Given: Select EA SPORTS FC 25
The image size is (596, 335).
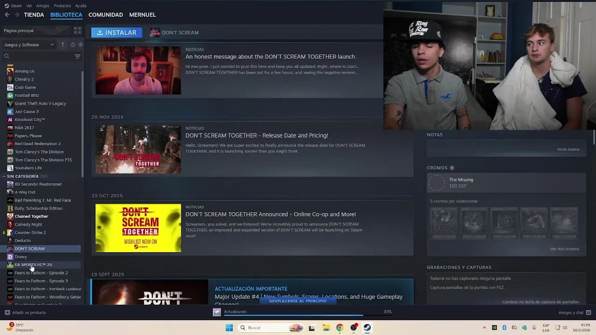Looking at the screenshot, I should click(33, 265).
